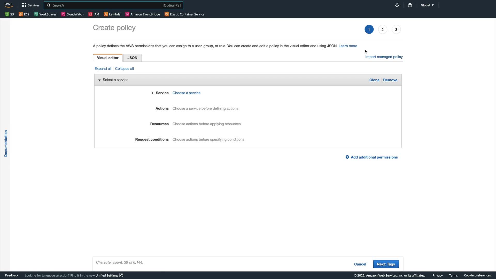Open the S3 bookmark icon
This screenshot has height=279, width=496.
7,14
